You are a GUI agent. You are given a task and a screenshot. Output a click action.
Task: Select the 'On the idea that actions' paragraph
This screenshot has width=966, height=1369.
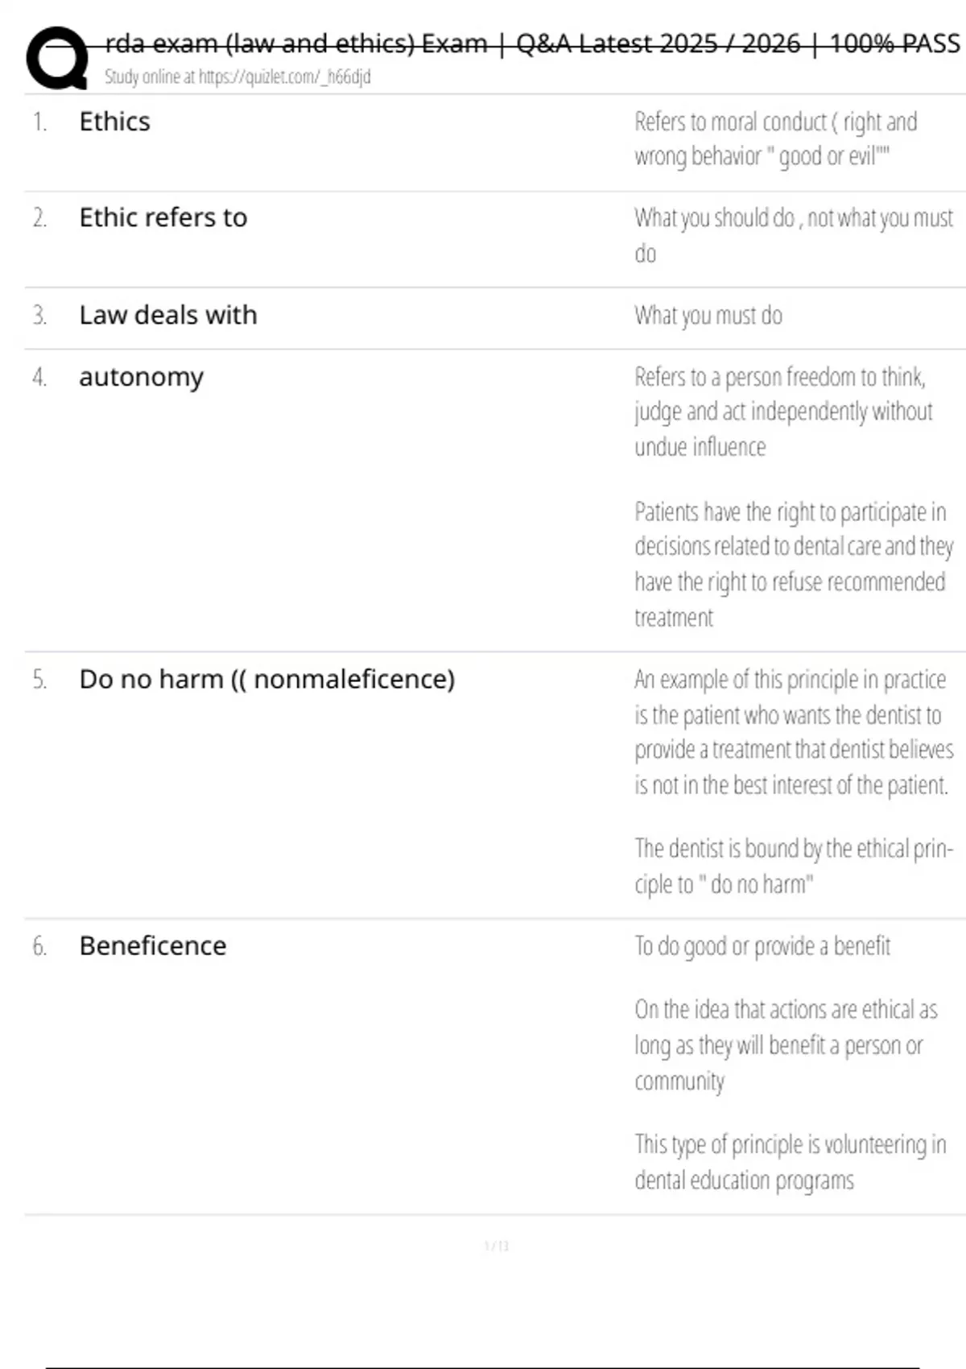tap(785, 1044)
